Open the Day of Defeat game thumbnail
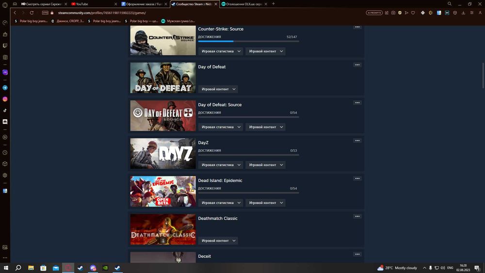This screenshot has height=273, width=485. coord(163,78)
